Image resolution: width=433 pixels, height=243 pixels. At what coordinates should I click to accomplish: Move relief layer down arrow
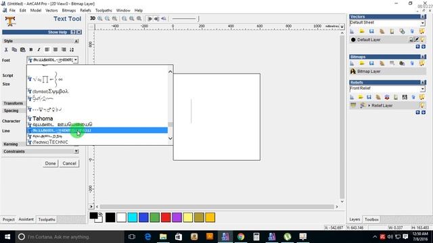point(424,113)
